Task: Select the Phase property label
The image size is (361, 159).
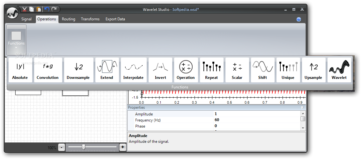Action: click(140, 126)
